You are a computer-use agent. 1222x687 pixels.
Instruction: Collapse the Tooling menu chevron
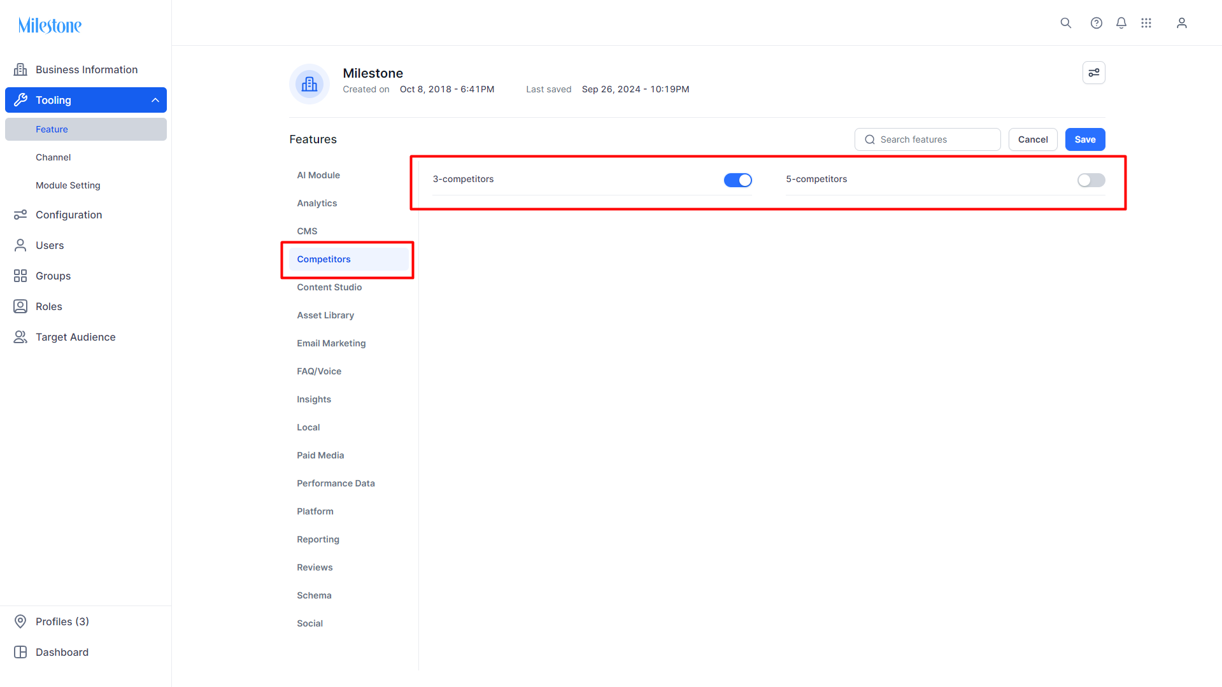[x=155, y=100]
